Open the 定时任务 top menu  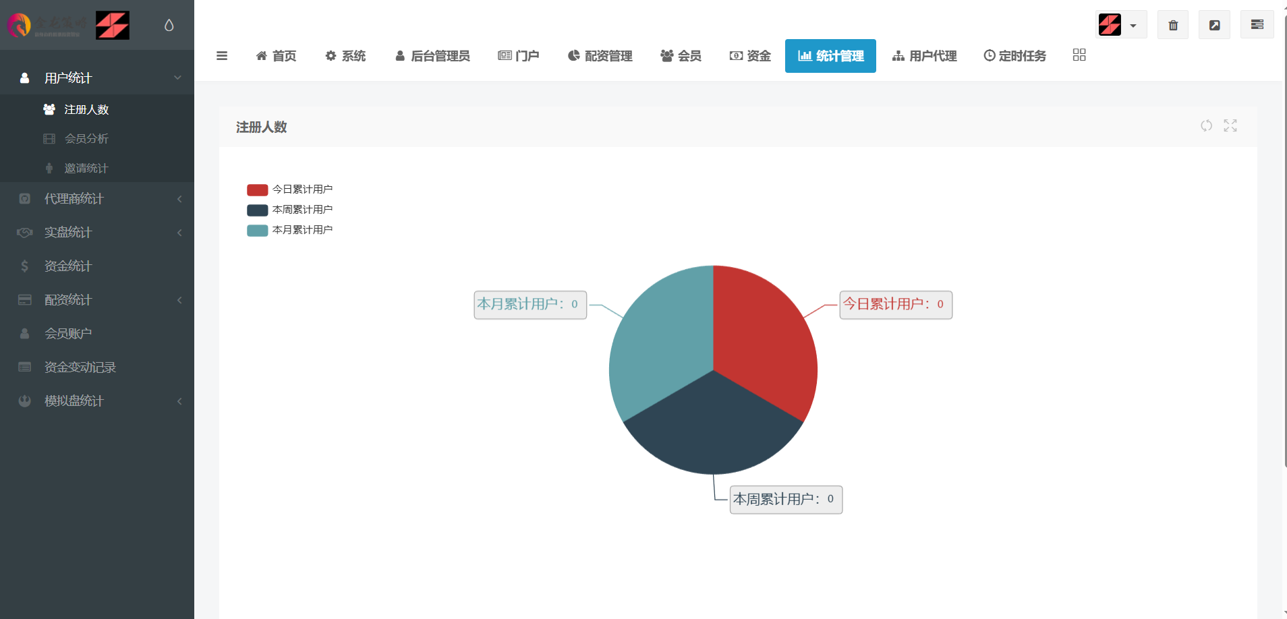[x=1014, y=56]
